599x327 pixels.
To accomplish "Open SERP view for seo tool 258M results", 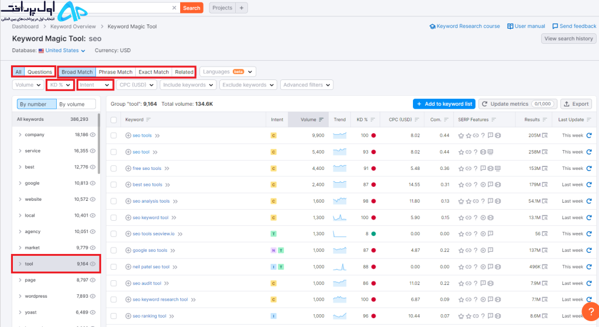I will tap(545, 152).
